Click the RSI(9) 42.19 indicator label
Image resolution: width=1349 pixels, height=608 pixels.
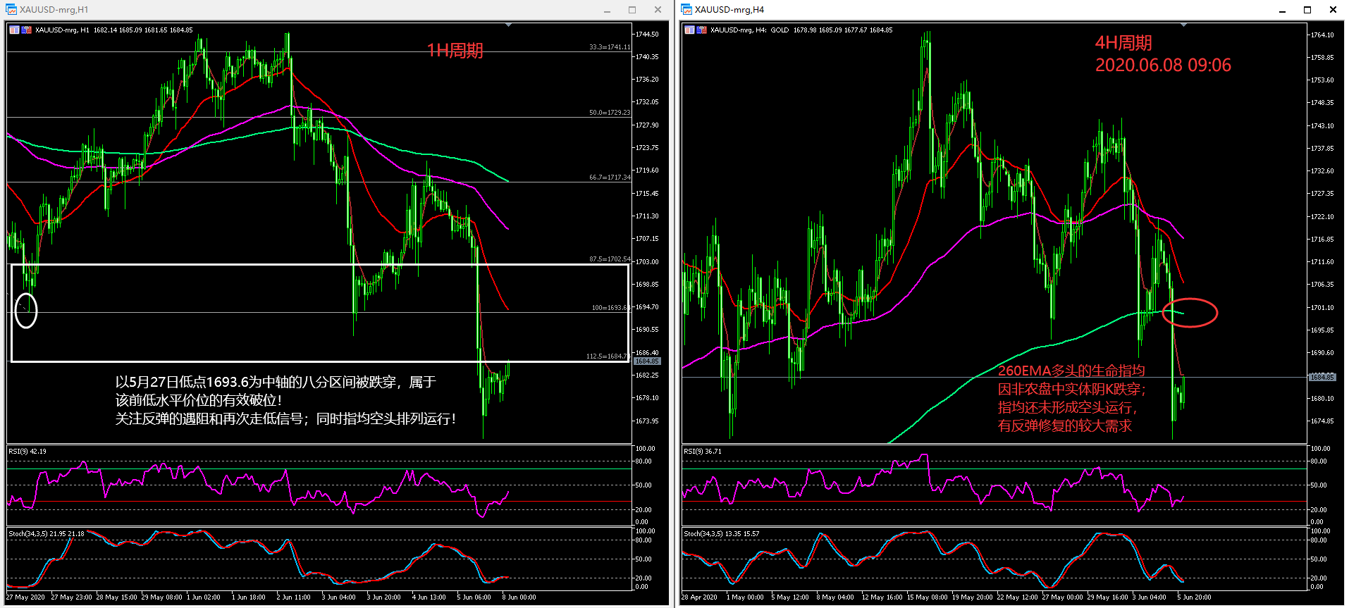27,452
